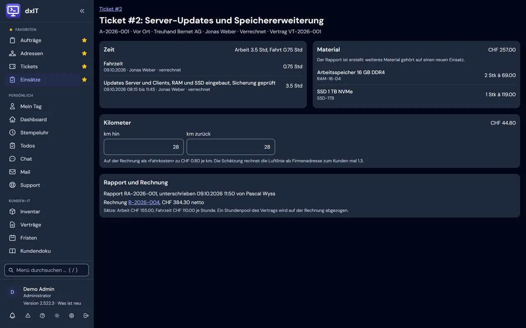Image resolution: width=526 pixels, height=328 pixels.
Task: Open settings via the gear icon
Action: [72, 316]
